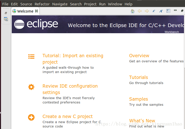185x129 pixels.
Task: Close the Welcome tab
Action: click(36, 11)
